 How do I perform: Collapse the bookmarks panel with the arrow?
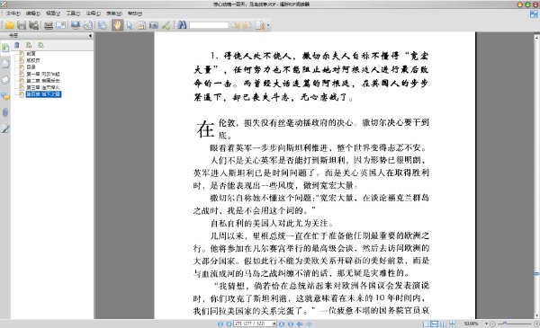click(90, 35)
